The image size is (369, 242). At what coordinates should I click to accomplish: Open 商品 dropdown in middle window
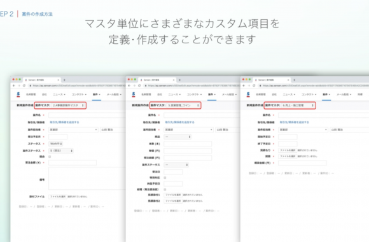178,137
